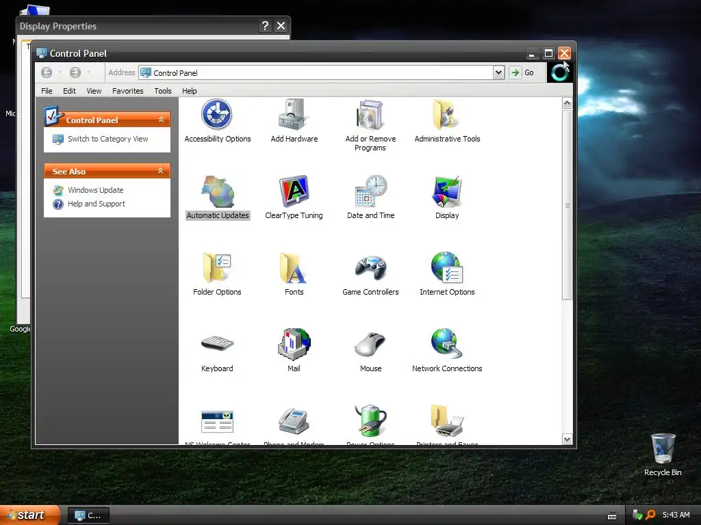Click the NS Welcome Center icon
This screenshot has width=701, height=525.
point(217,421)
